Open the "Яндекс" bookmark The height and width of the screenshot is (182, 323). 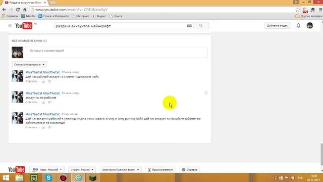point(99,16)
